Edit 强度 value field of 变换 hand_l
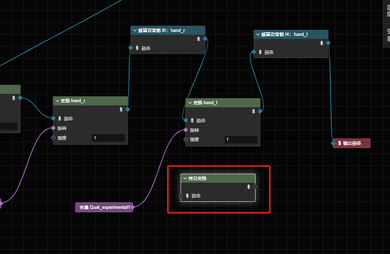Viewport: 390px width, 254px height. point(241,139)
